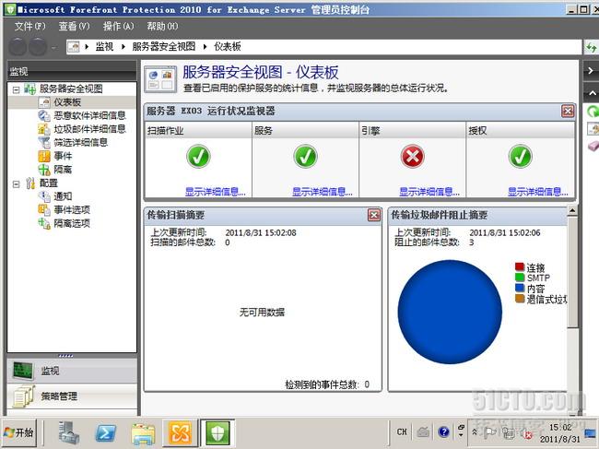Viewport: 599px width, 449px height.
Task: Open Exchange Management Console taskbar icon
Action: click(x=180, y=433)
